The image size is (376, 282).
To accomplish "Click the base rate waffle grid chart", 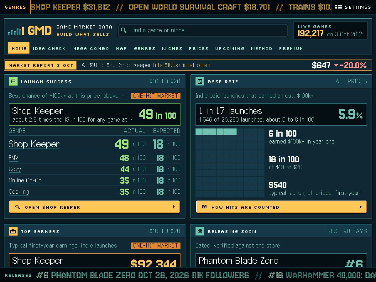I will (230, 163).
